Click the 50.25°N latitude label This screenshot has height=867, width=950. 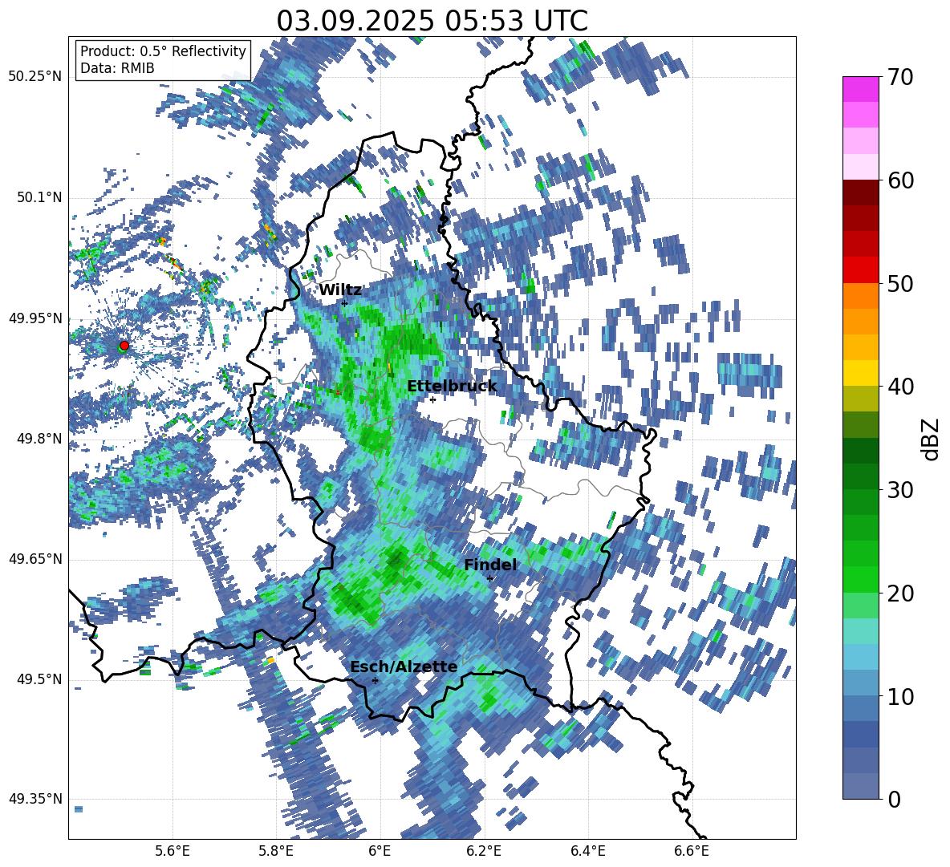click(x=35, y=77)
